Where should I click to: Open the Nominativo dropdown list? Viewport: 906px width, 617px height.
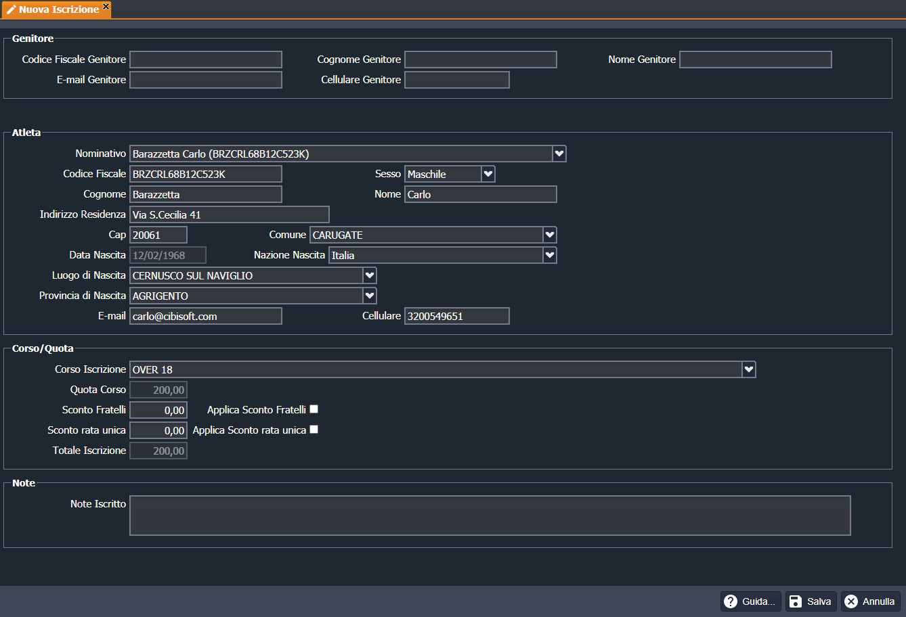559,154
